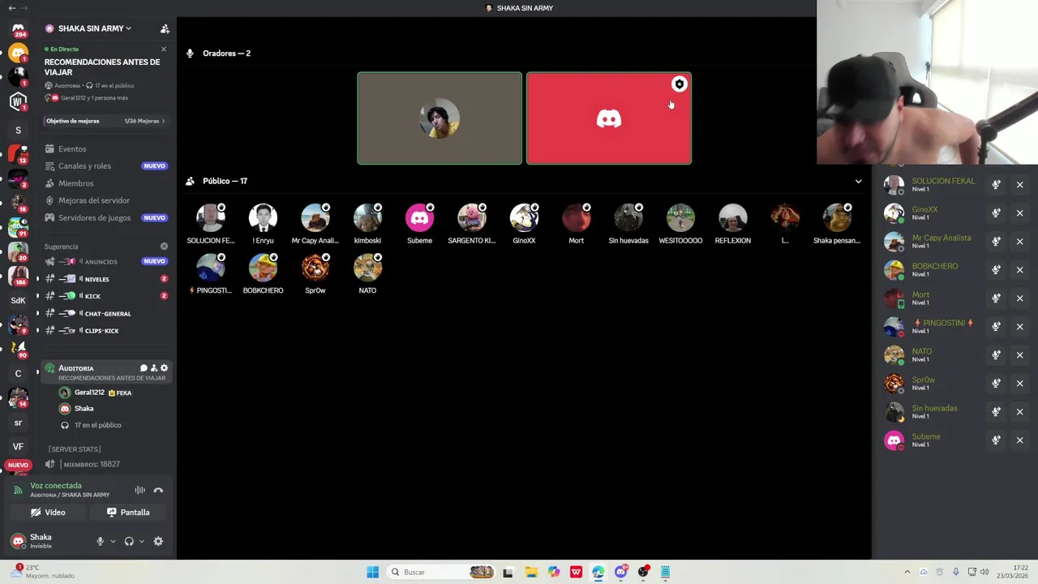Expand the NIVELES channel threads arrow

coord(37,279)
